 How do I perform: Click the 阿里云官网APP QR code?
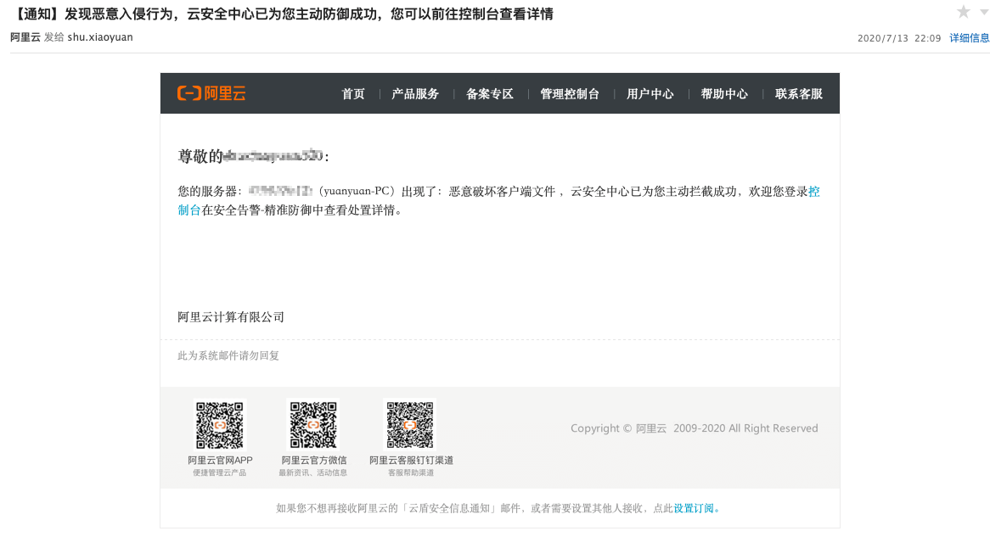pyautogui.click(x=219, y=425)
